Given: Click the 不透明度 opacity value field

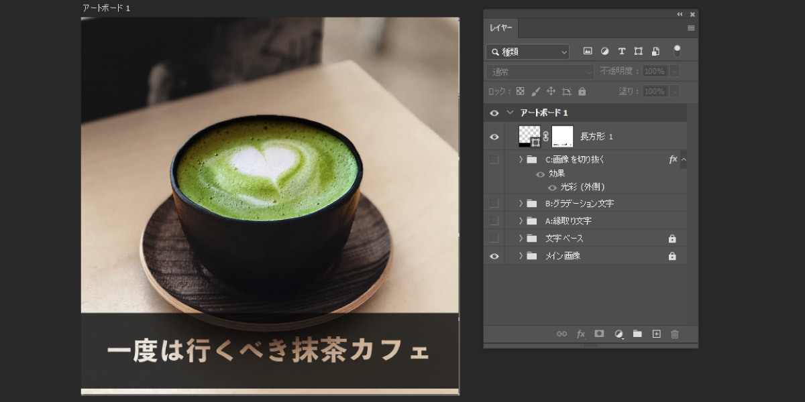Looking at the screenshot, I should [x=655, y=71].
